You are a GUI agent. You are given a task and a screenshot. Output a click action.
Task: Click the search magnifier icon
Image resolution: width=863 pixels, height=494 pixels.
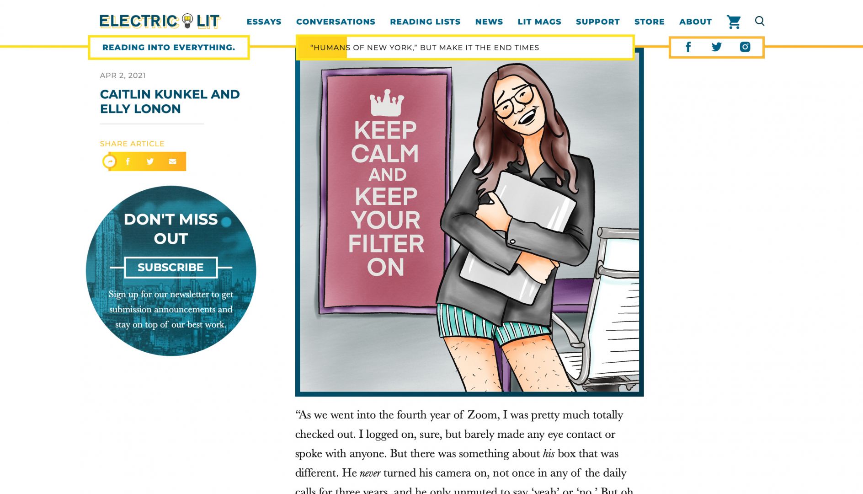coord(760,21)
